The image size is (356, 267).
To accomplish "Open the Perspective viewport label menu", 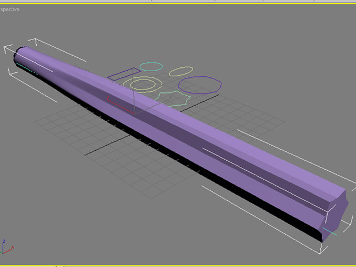I will 9,9.
